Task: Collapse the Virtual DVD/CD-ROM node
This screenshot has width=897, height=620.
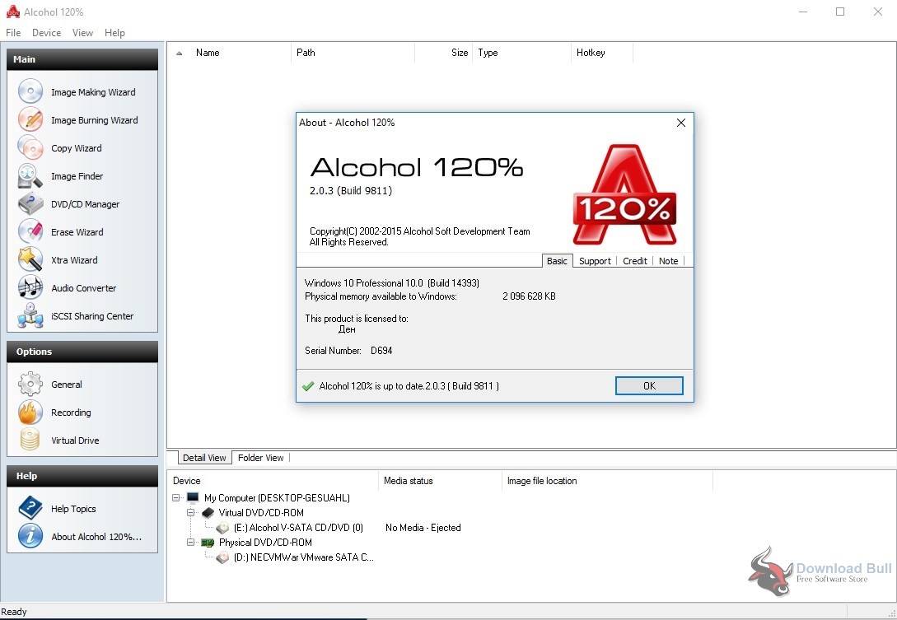Action: tap(189, 512)
